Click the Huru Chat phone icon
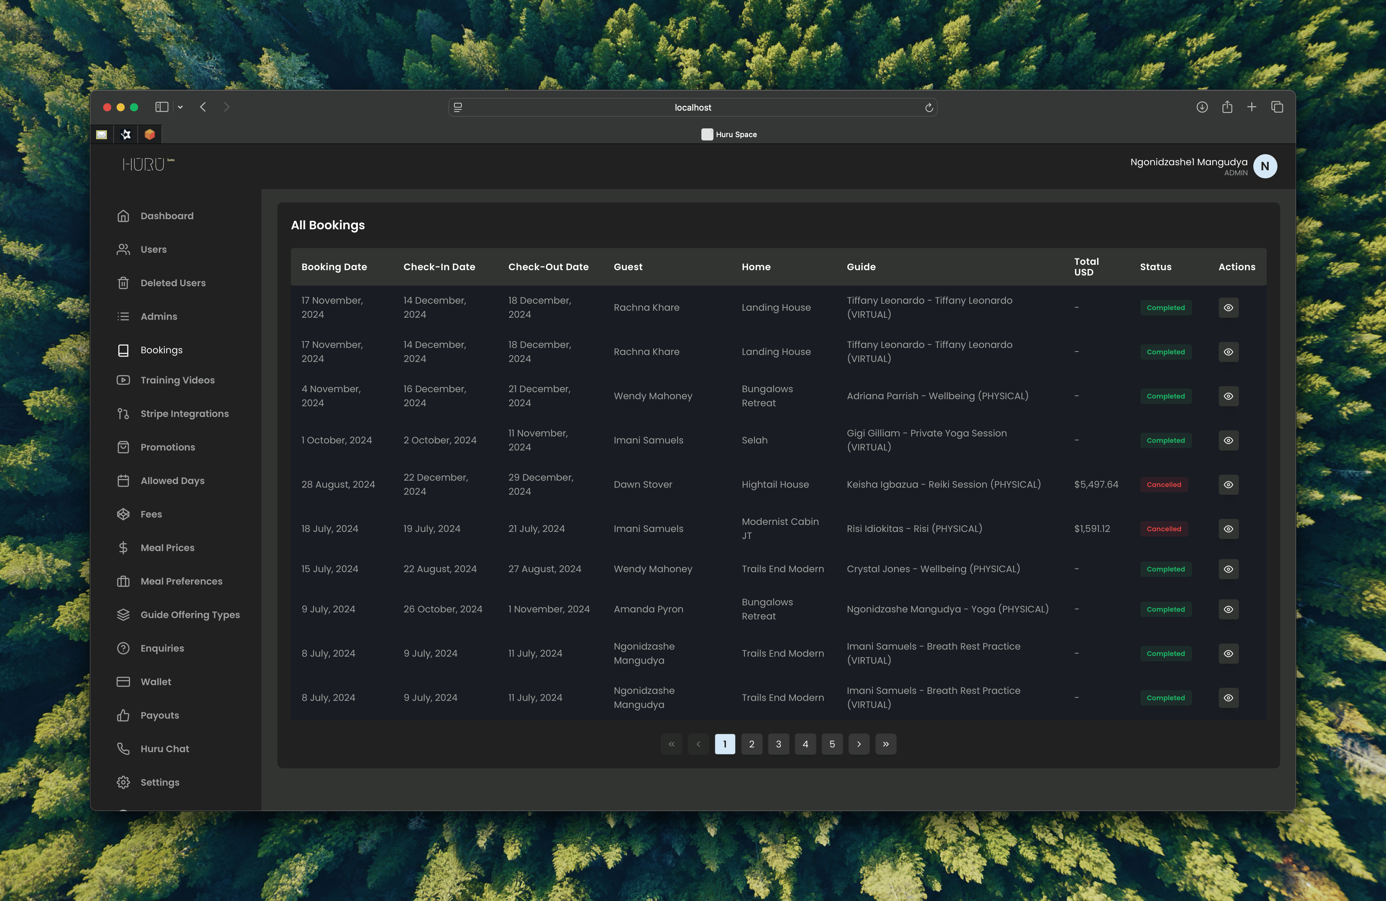Image resolution: width=1386 pixels, height=901 pixels. click(123, 748)
